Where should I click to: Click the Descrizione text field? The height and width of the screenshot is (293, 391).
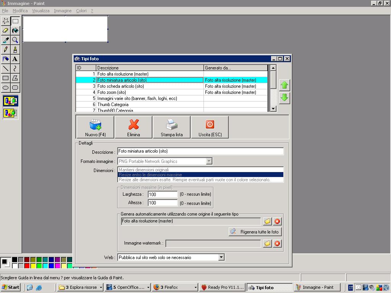(200, 151)
